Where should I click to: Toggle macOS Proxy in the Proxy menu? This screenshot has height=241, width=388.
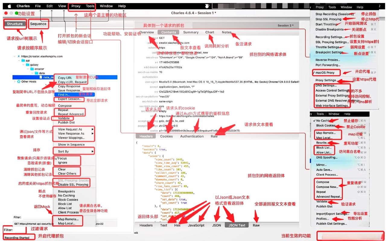(x=325, y=73)
